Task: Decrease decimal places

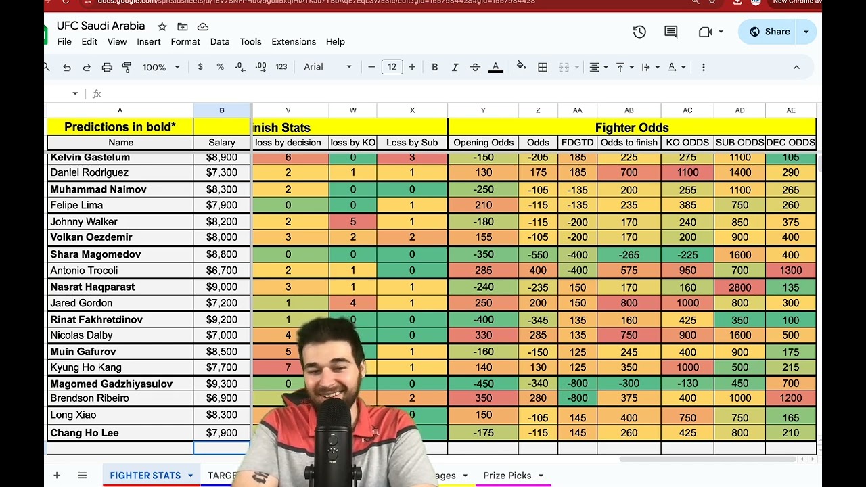Action: (x=240, y=67)
